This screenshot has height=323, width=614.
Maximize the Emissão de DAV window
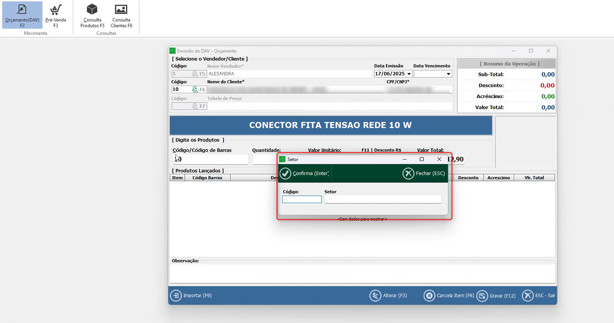pos(531,51)
